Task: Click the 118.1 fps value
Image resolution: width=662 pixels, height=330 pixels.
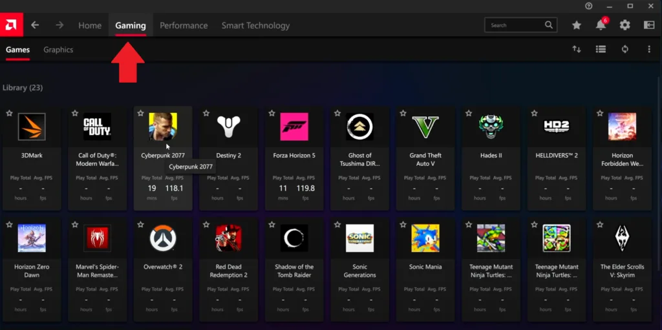Action: pos(174,188)
